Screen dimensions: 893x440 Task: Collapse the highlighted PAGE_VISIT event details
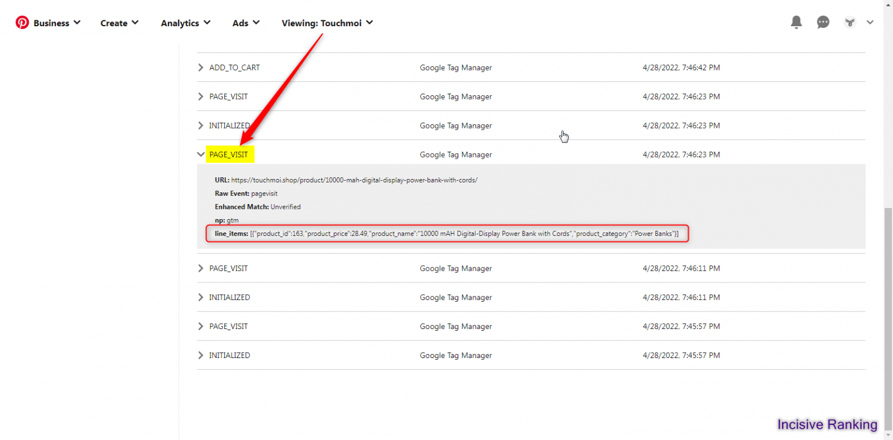pyautogui.click(x=201, y=154)
